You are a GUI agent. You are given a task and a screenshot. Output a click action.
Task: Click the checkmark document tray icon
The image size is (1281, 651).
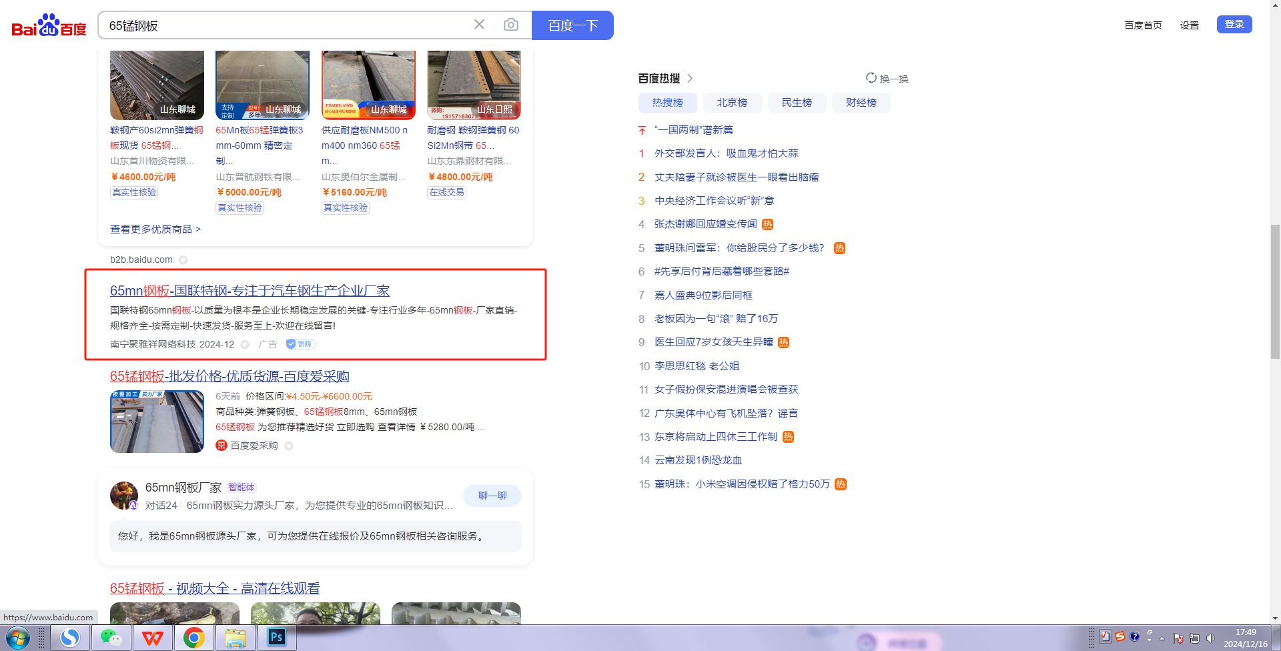click(x=1106, y=636)
